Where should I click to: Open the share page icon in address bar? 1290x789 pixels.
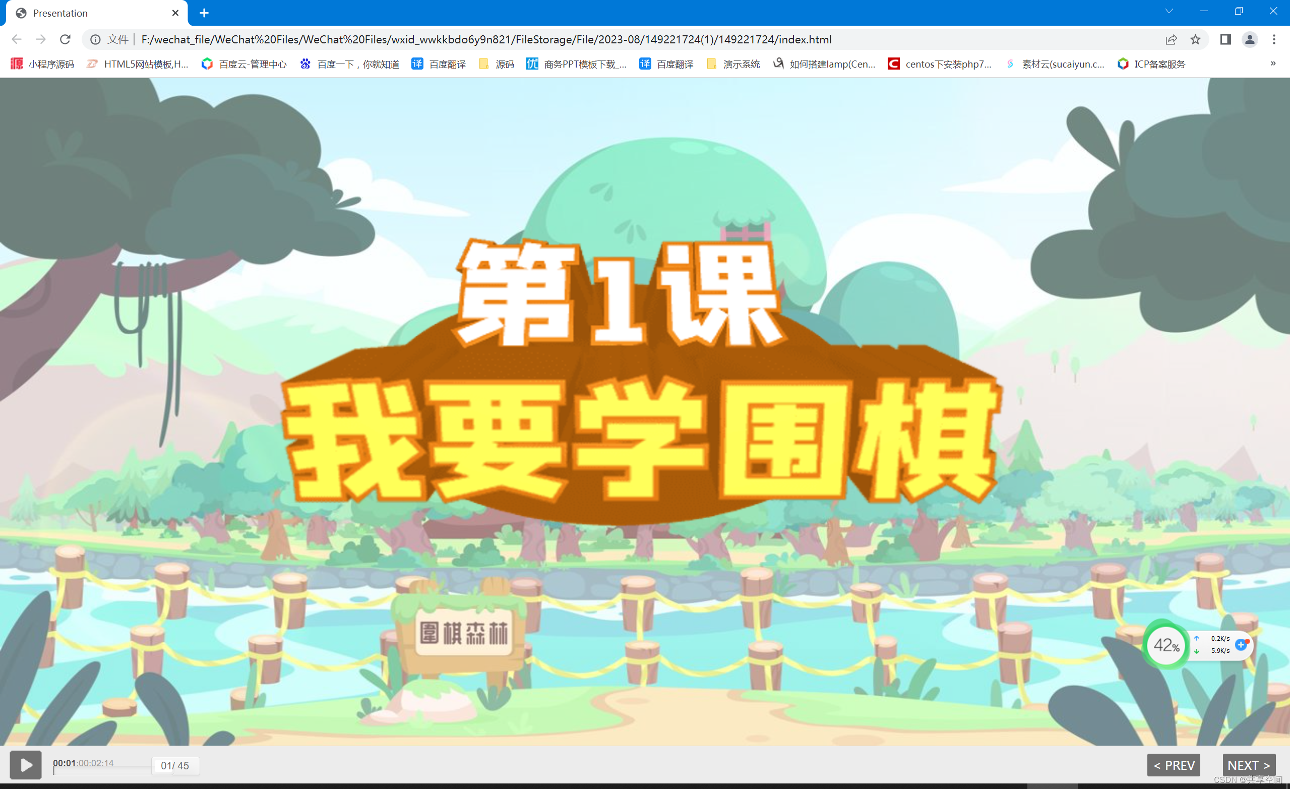(x=1171, y=39)
